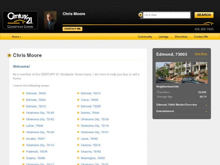Open the Okarche, 73762 link
This screenshot has width=220, height=165.
click(x=91, y=151)
